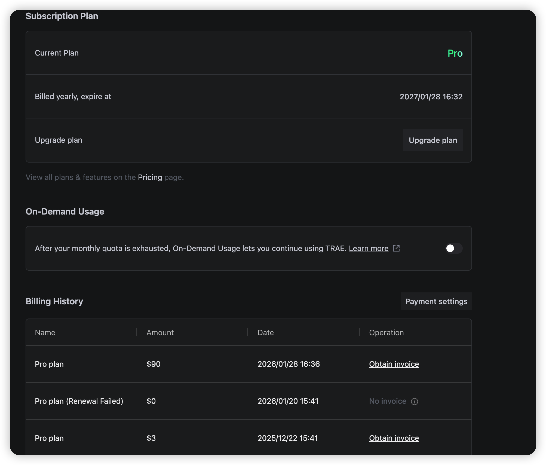Open the Learn more link
The width and height of the screenshot is (546, 465).
click(x=369, y=248)
